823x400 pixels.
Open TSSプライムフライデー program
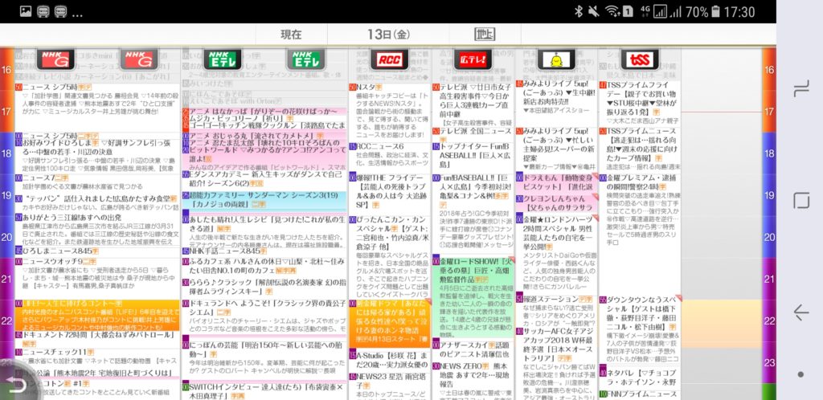(639, 104)
